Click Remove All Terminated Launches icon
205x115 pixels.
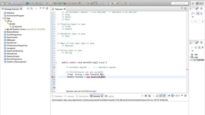pos(149,96)
